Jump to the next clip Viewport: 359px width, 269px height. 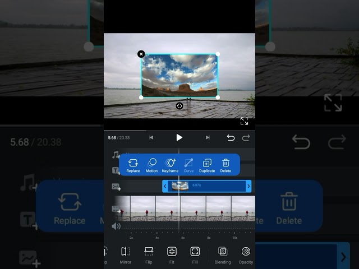pos(208,137)
